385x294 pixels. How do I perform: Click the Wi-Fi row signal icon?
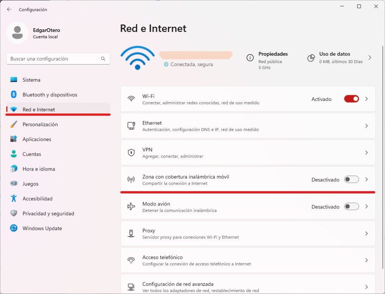131,99
